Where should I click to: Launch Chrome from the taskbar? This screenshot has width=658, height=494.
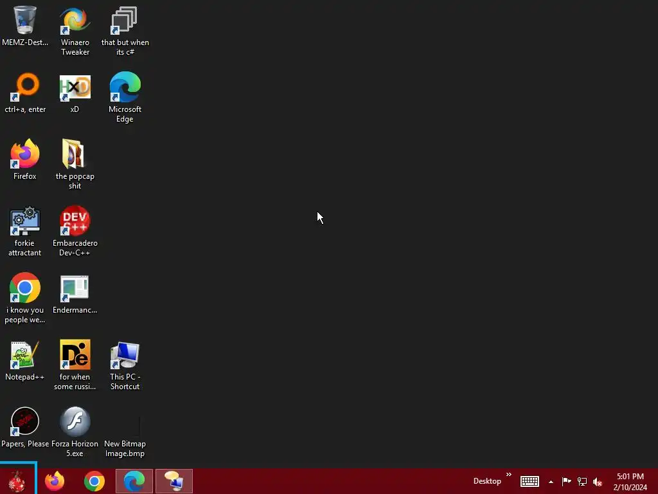pos(94,481)
